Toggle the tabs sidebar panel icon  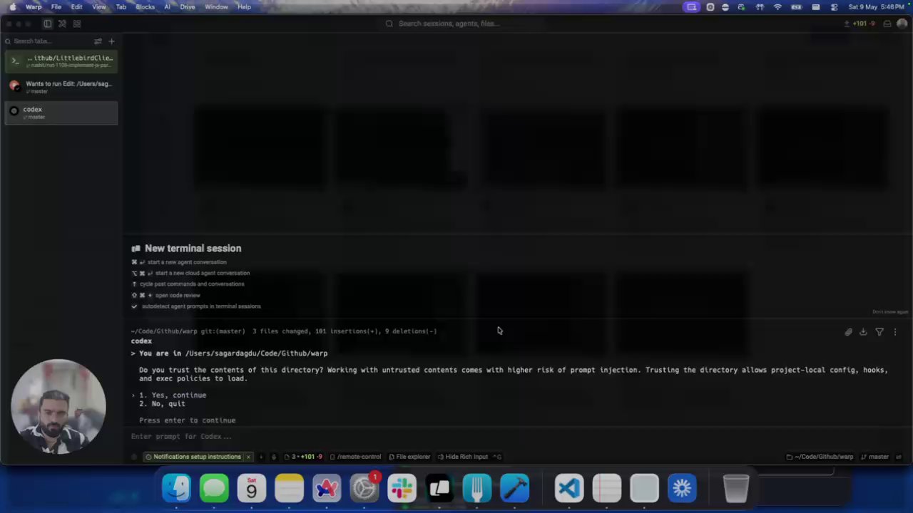pyautogui.click(x=48, y=24)
